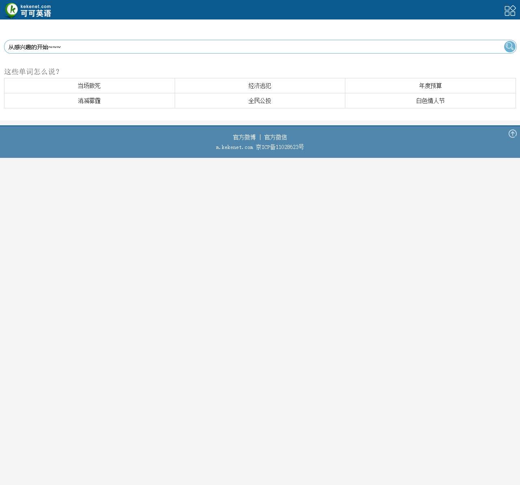520x485 pixels.
Task: Select the phrase 经济逃犯
Action: [x=260, y=86]
